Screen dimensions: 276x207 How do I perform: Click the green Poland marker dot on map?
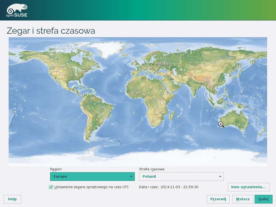[153, 64]
